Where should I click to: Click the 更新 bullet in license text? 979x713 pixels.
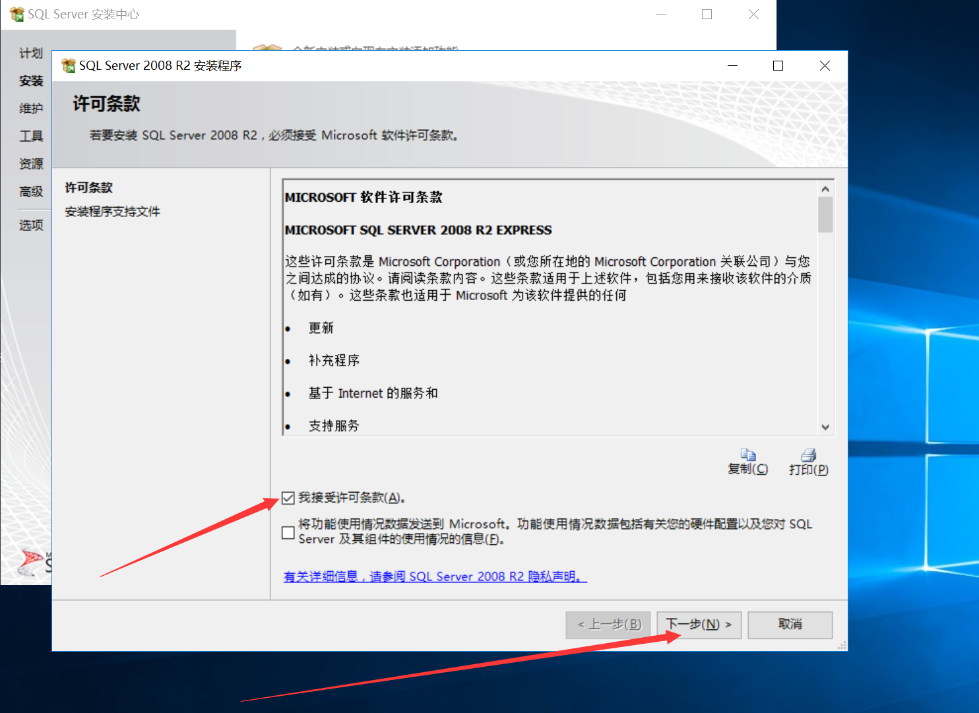tap(321, 328)
